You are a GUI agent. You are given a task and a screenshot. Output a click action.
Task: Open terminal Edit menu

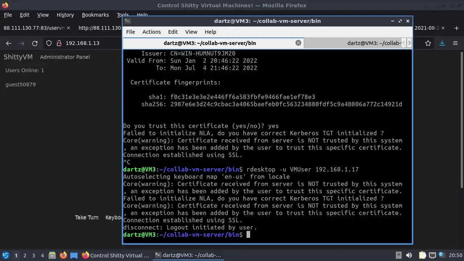pyautogui.click(x=173, y=32)
